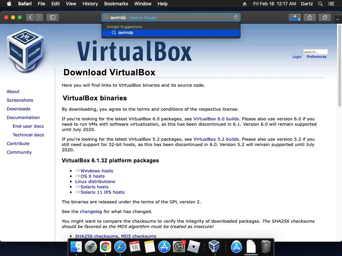This screenshot has height=256, width=342.
Task: Open Trash in the Dock
Action: pyautogui.click(x=266, y=246)
